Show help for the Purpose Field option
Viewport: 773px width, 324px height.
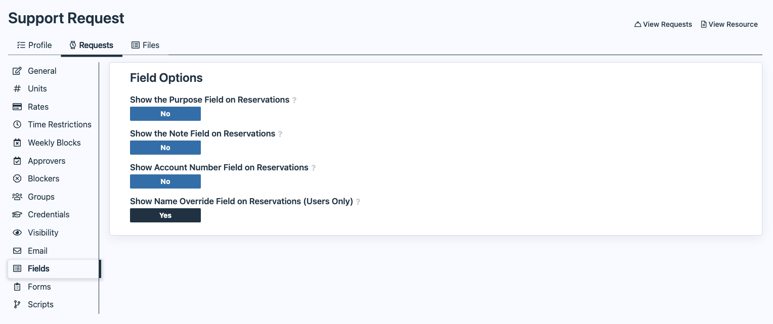coord(294,100)
